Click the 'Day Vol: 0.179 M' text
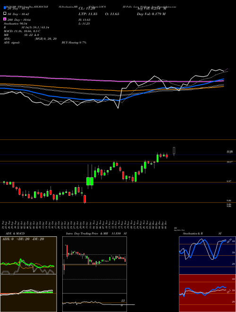236x312 pixels. pos(151,14)
